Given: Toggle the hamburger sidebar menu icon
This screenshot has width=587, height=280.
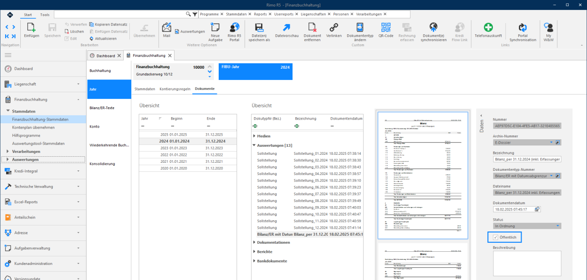Looking at the screenshot, I should coord(8,55).
